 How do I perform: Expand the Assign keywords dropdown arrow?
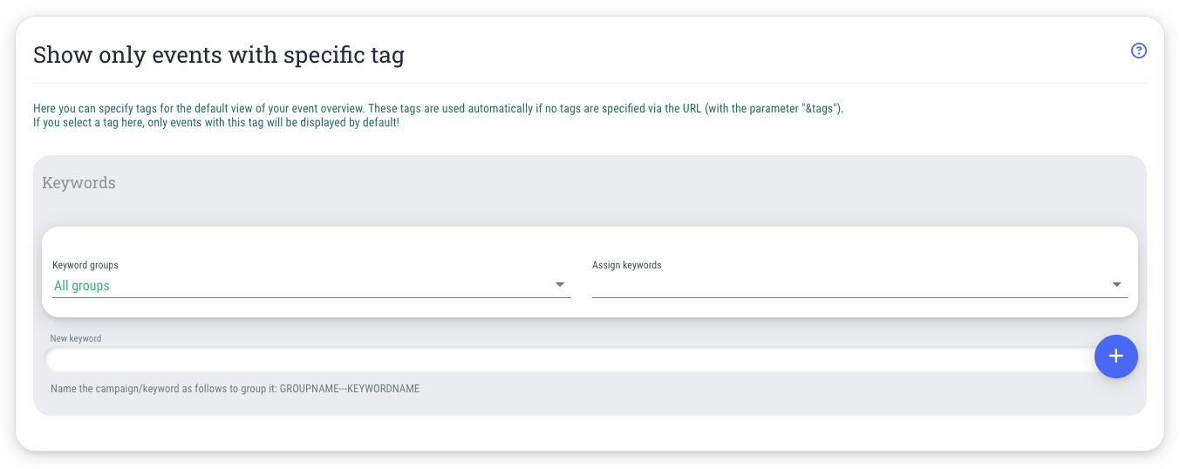click(1116, 285)
